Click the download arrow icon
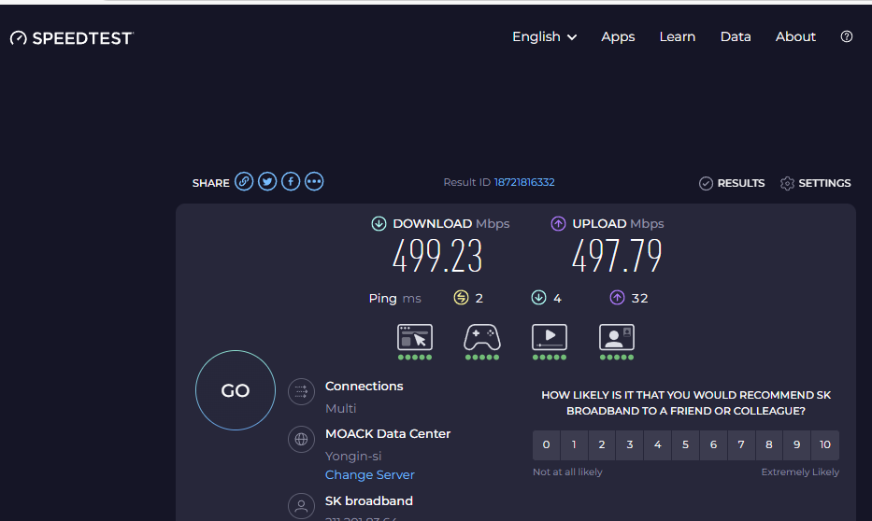Image resolution: width=872 pixels, height=521 pixels. (x=379, y=223)
